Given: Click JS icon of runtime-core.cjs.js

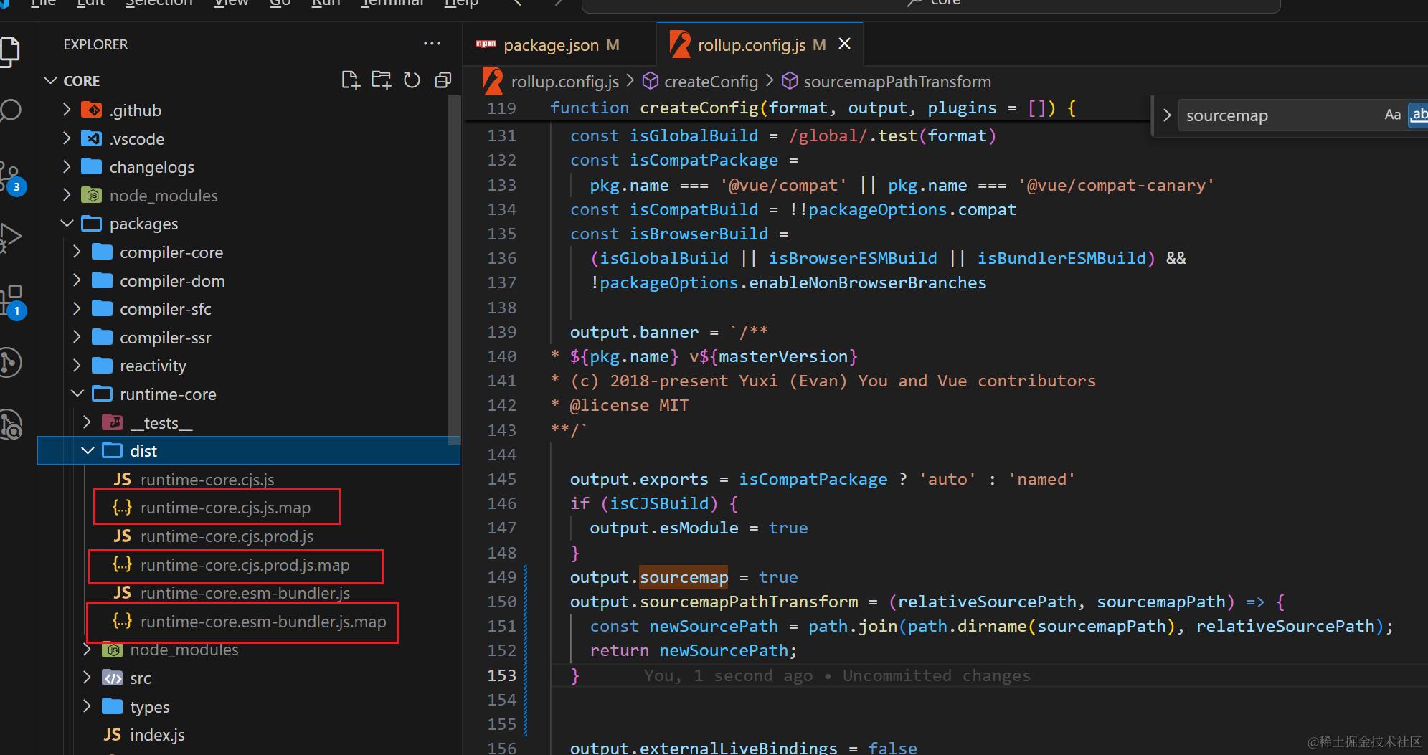Looking at the screenshot, I should coord(123,479).
